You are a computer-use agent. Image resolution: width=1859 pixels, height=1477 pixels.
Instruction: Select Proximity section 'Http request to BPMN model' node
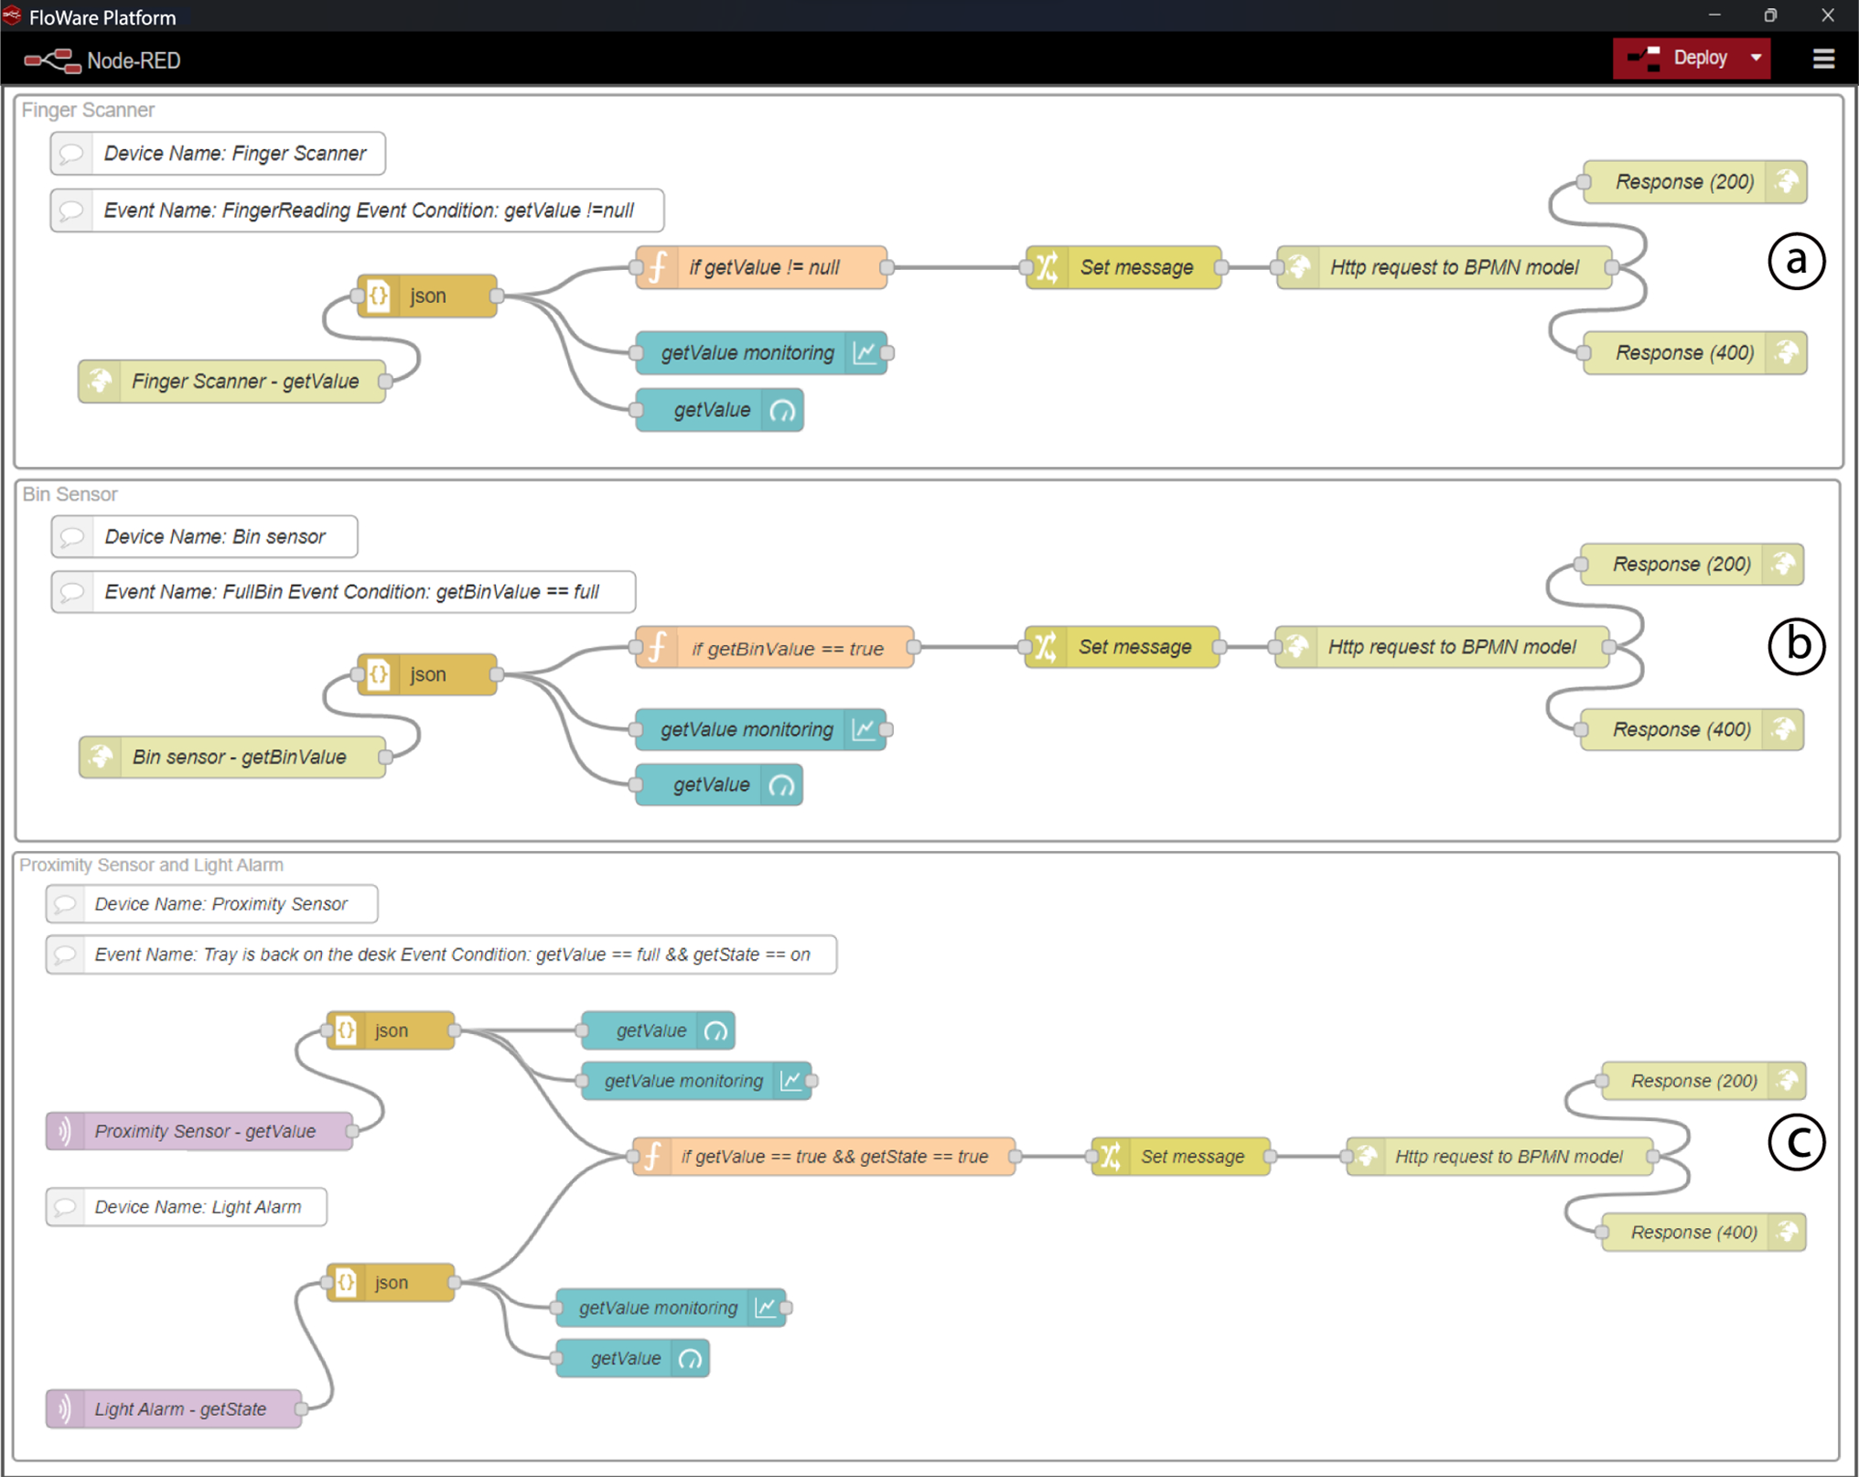(1508, 1157)
